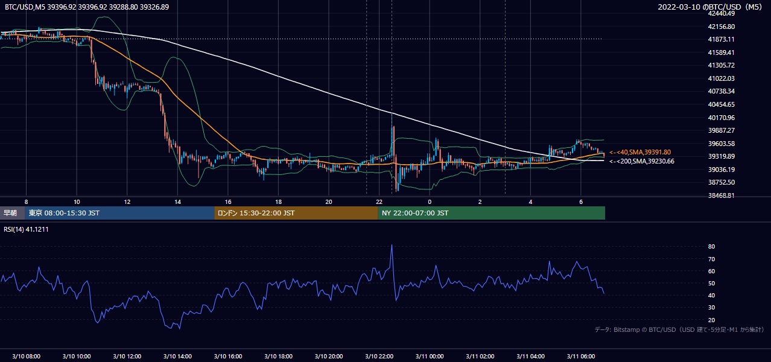Image resolution: width=771 pixels, height=362 pixels.
Task: Click the 3/10 14:00 bottom time label
Action: 177,356
